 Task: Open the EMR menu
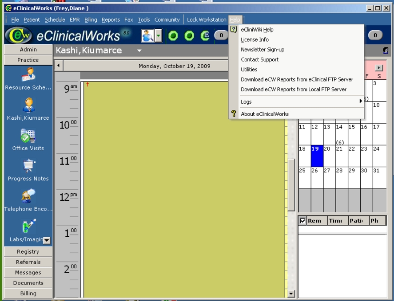coord(75,20)
